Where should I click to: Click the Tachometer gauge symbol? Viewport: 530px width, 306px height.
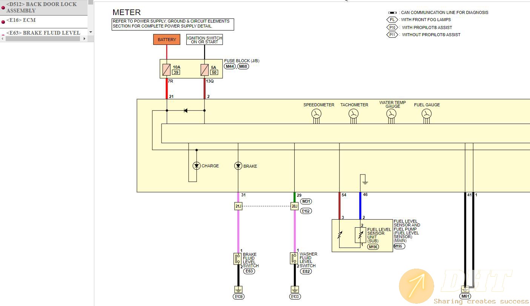tap(353, 115)
